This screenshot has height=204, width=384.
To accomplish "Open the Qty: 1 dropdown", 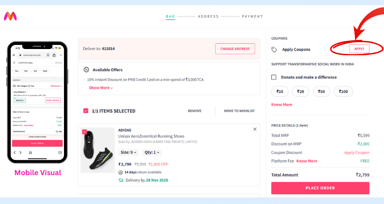I will coord(152,152).
